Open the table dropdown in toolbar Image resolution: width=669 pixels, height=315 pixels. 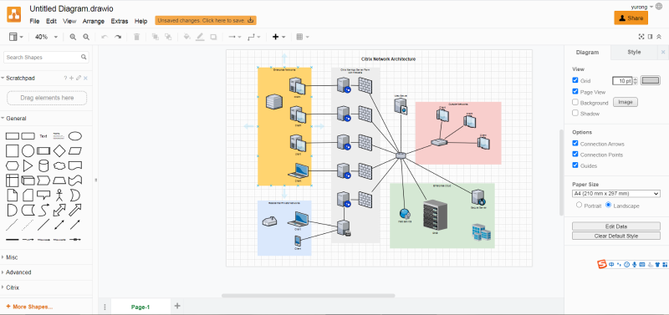(x=303, y=37)
